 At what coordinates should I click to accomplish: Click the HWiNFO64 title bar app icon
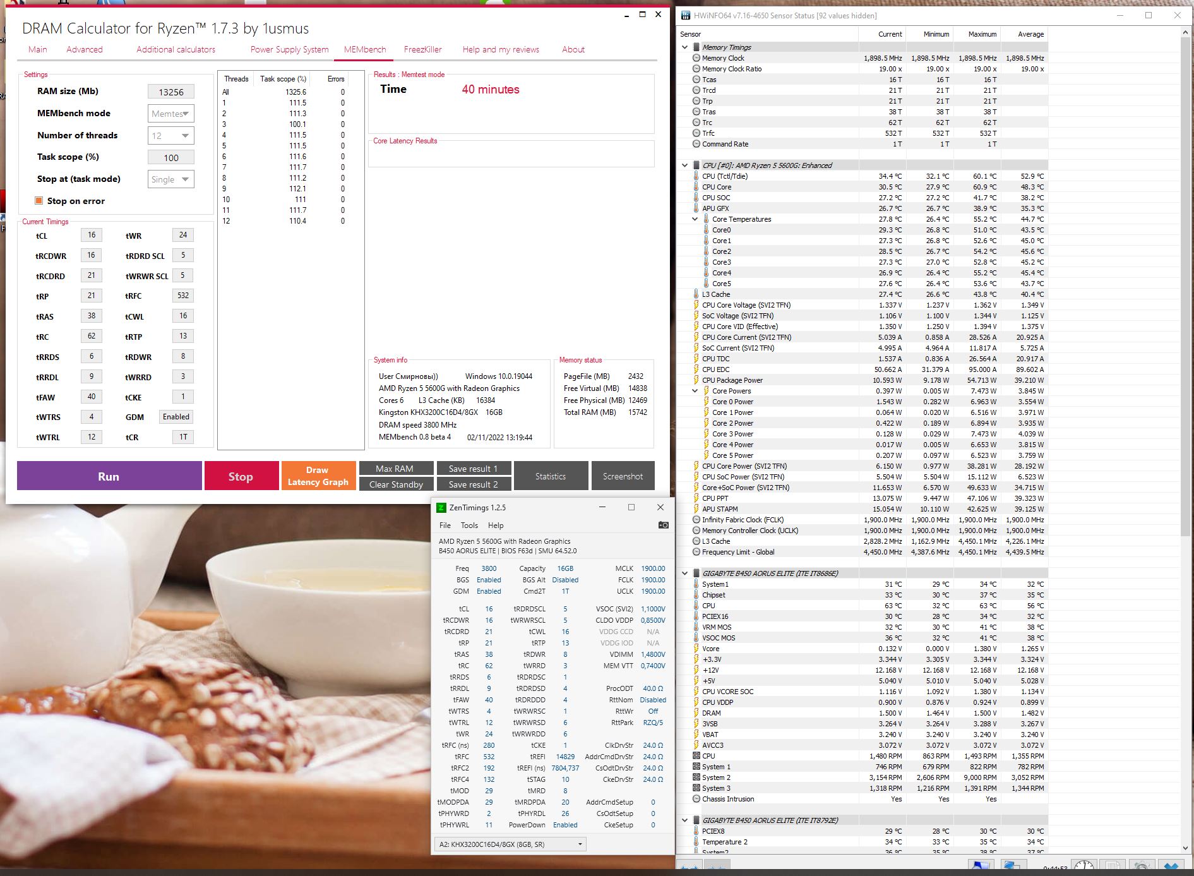pyautogui.click(x=686, y=15)
